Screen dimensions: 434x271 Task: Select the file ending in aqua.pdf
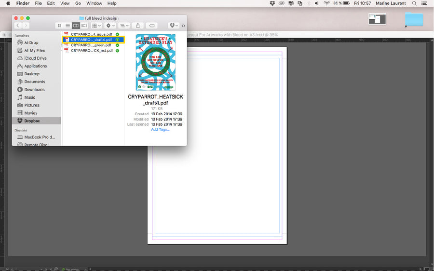tap(93, 34)
